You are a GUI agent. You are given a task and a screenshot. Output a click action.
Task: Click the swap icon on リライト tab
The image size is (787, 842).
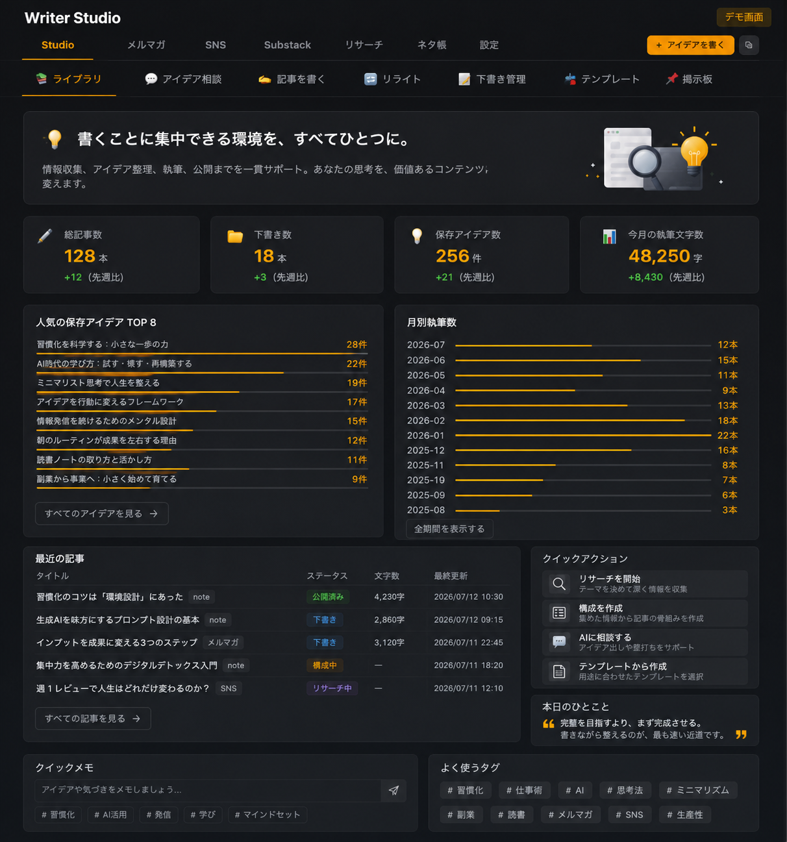tap(370, 79)
